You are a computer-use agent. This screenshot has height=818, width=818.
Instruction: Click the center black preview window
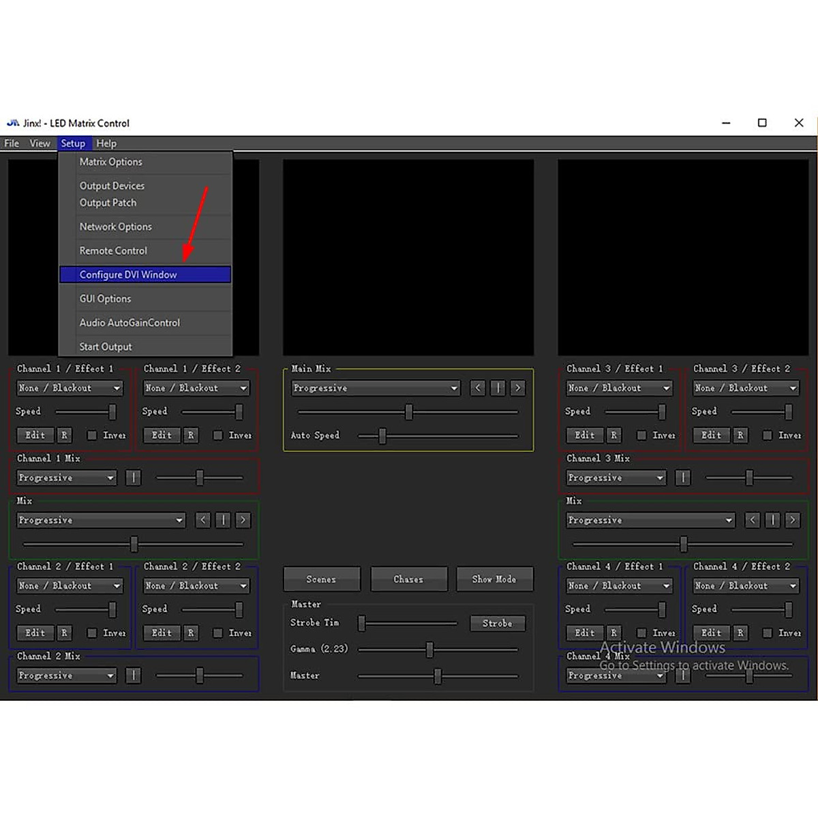(x=408, y=258)
